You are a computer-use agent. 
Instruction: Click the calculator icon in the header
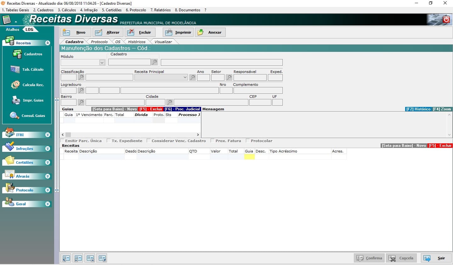coord(7,20)
